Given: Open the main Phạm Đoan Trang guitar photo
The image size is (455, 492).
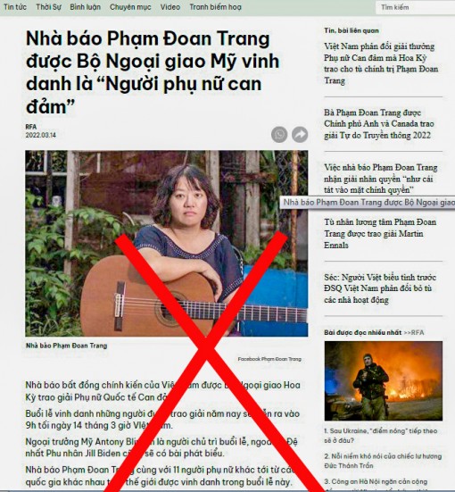Looking at the screenshot, I should point(167,243).
